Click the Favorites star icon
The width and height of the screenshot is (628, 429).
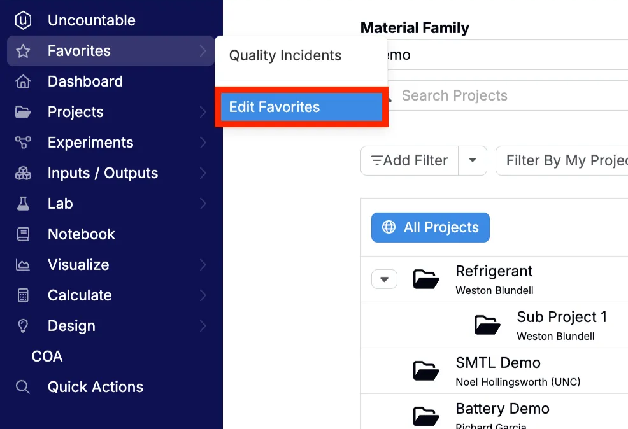point(23,51)
